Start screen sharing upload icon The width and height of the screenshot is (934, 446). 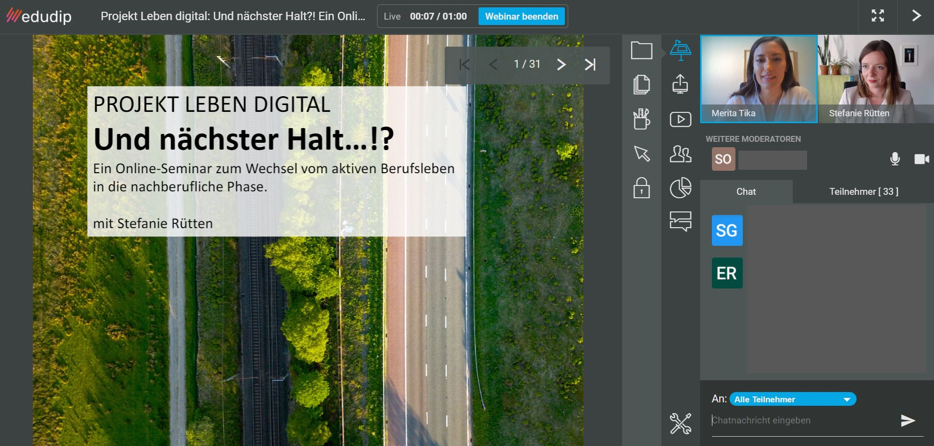(x=681, y=84)
